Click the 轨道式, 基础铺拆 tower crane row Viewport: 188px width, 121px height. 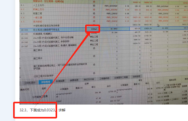(x=55, y=46)
